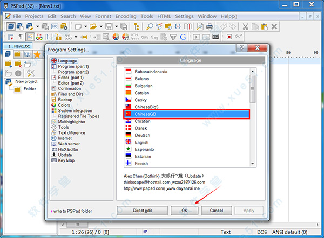324x238 pixels.
Task: Toggle the Read-only lock icon
Action: [58, 37]
